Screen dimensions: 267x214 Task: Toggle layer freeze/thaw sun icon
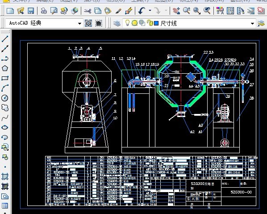134,23
